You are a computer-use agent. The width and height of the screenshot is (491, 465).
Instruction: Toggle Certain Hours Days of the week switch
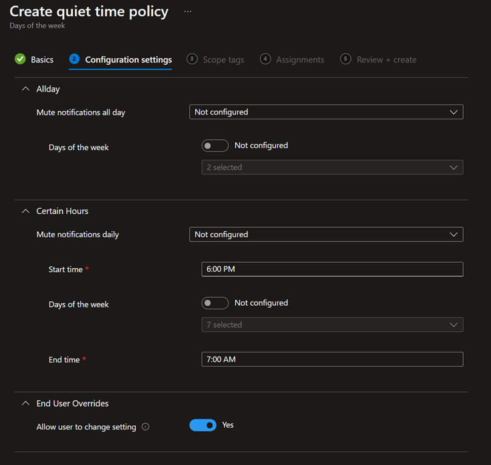[x=215, y=303]
